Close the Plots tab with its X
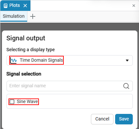The height and width of the screenshot is (129, 139). point(25,6)
